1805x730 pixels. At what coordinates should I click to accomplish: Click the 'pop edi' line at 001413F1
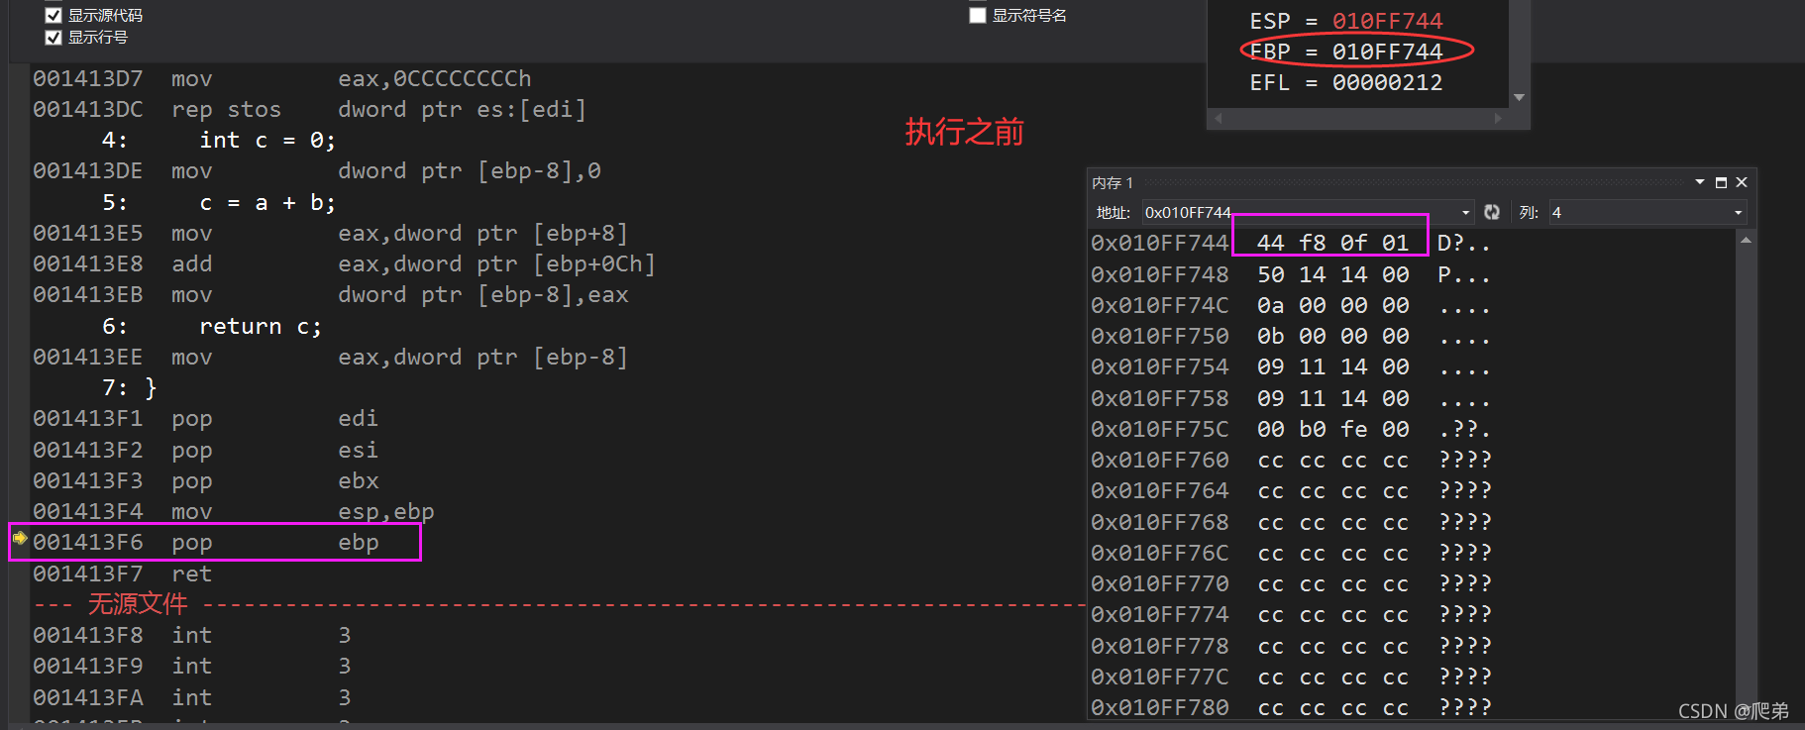coord(205,419)
